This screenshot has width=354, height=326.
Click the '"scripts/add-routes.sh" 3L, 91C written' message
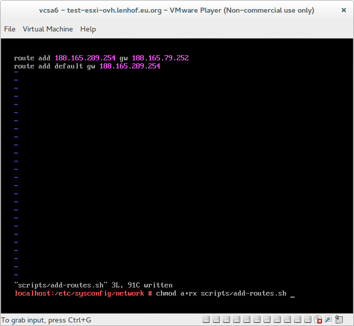coord(93,285)
